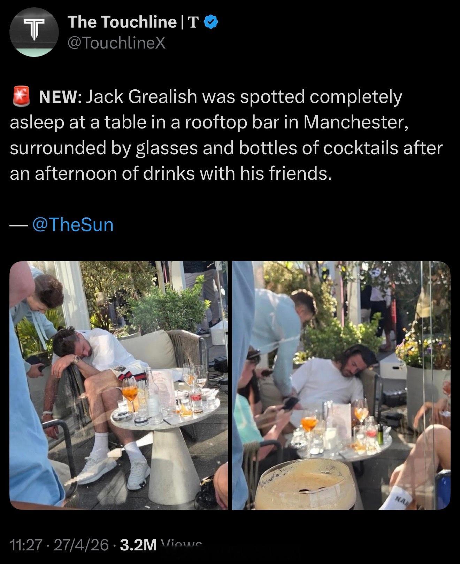
Task: Open the left photo of man asleep on chair
Action: coord(118,385)
